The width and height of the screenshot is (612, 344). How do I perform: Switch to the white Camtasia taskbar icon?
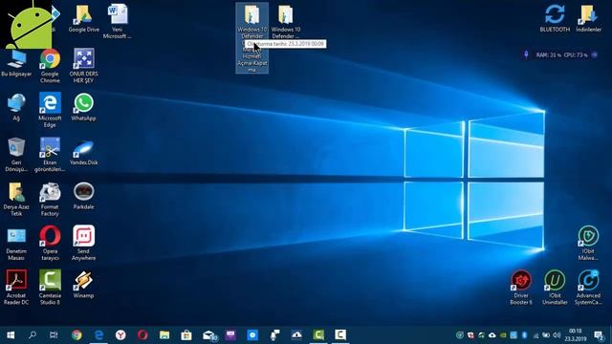coord(340,335)
